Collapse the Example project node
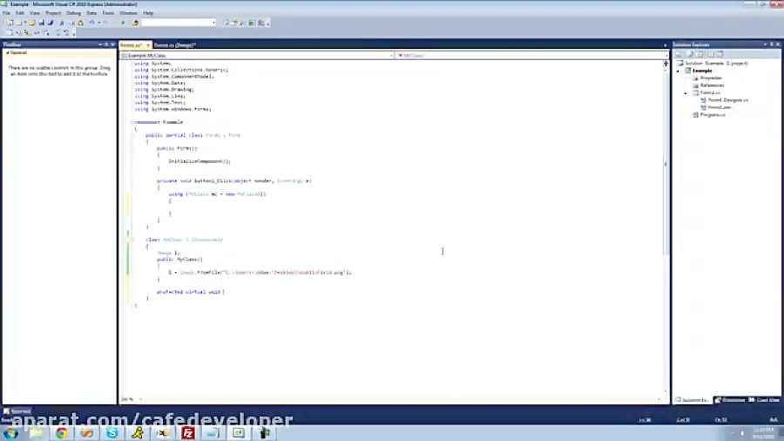 pos(679,71)
